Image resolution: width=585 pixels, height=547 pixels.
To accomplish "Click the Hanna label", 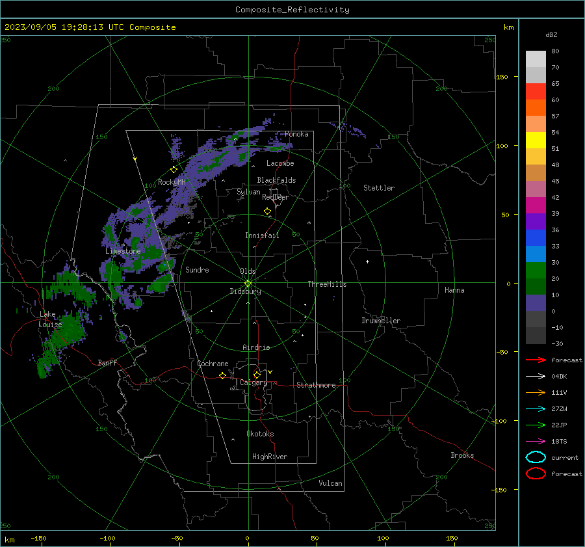I will [454, 290].
